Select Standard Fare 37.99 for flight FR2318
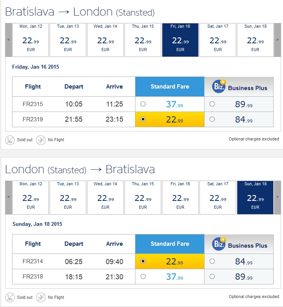Viewport: 283px width, 307px height. coord(143,277)
